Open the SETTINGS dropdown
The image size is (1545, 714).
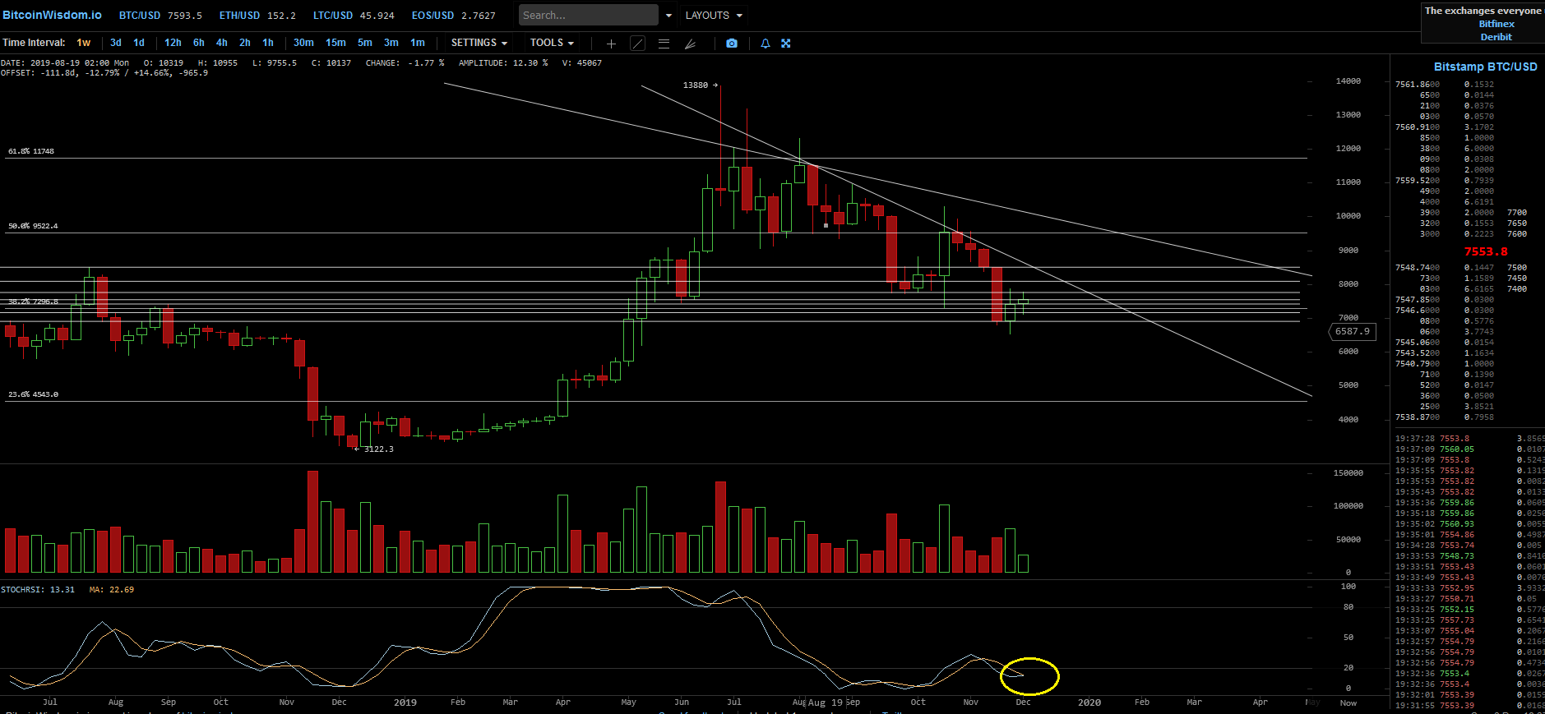click(479, 43)
